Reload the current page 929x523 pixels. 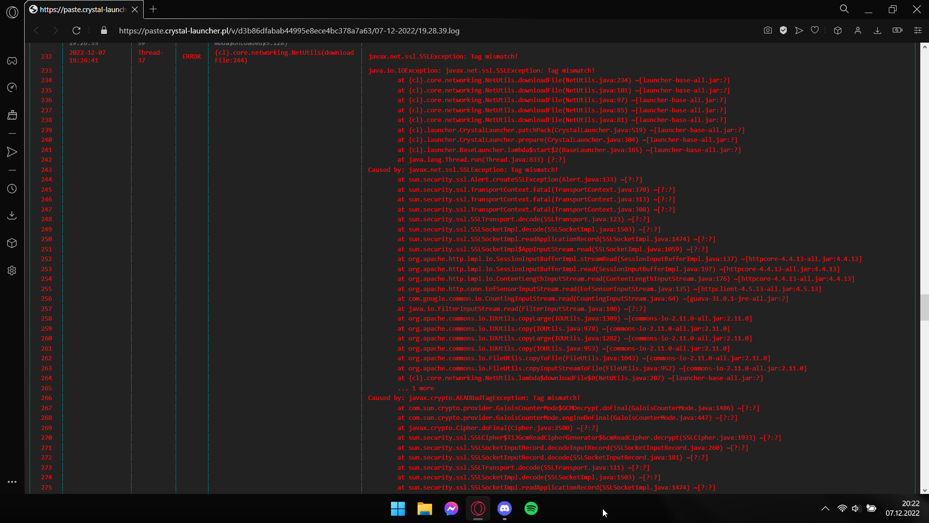[x=76, y=31]
